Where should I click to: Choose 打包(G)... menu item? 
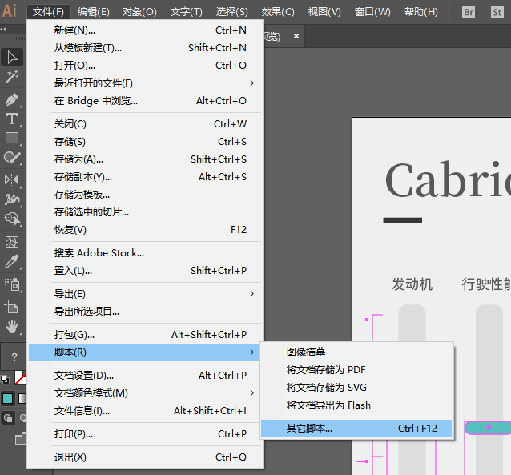(145, 335)
